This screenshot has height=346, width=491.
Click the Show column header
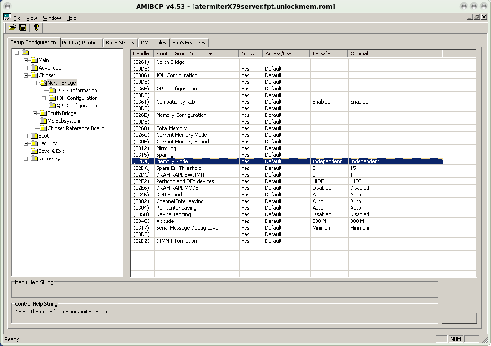[251, 53]
